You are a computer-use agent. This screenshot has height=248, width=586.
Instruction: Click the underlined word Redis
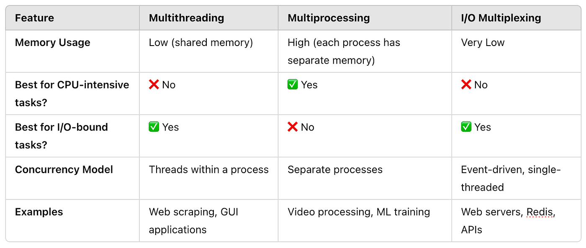click(x=541, y=212)
